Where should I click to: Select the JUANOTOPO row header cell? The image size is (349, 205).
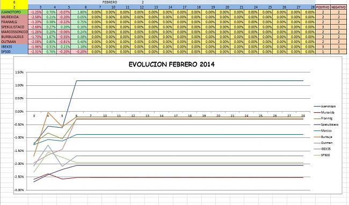(x=14, y=12)
